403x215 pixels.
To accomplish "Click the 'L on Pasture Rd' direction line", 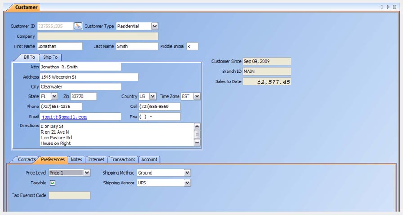I will (x=56, y=138).
